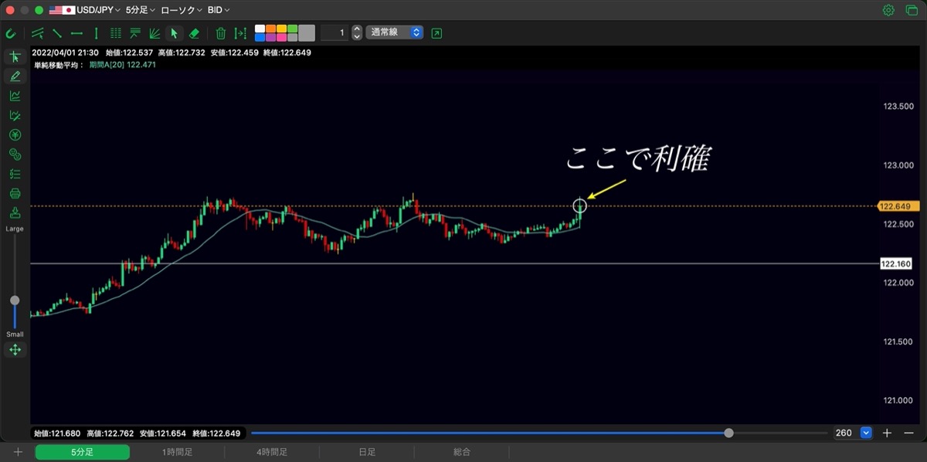Toggle the pencil drawing toolbar in sidebar
The image size is (927, 462).
pos(15,76)
